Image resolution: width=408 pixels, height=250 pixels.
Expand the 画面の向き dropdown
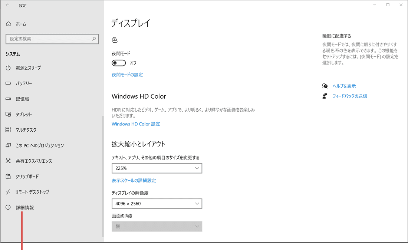point(157,226)
